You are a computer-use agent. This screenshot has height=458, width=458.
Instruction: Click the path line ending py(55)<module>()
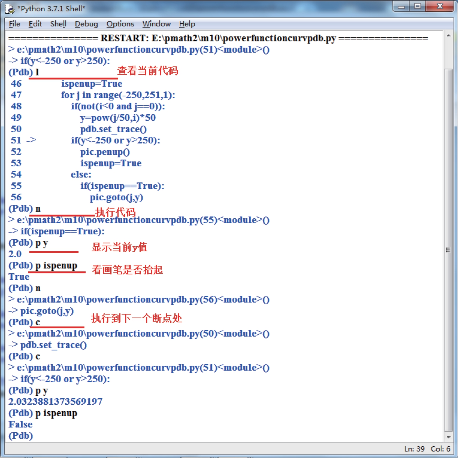pyautogui.click(x=139, y=220)
